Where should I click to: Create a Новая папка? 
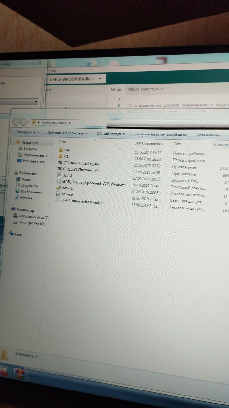(208, 135)
